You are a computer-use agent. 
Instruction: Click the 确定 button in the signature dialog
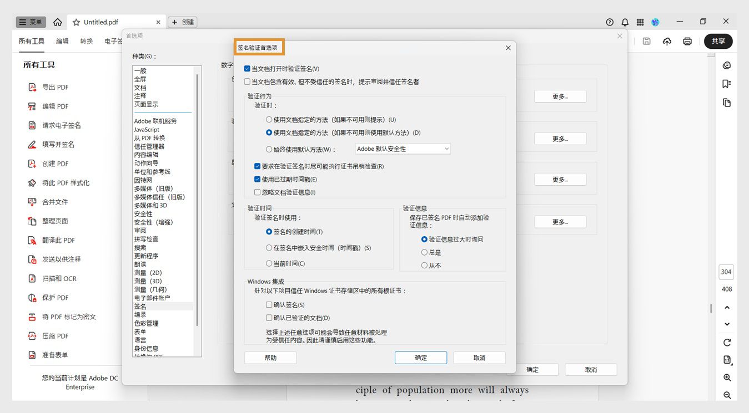[420, 358]
